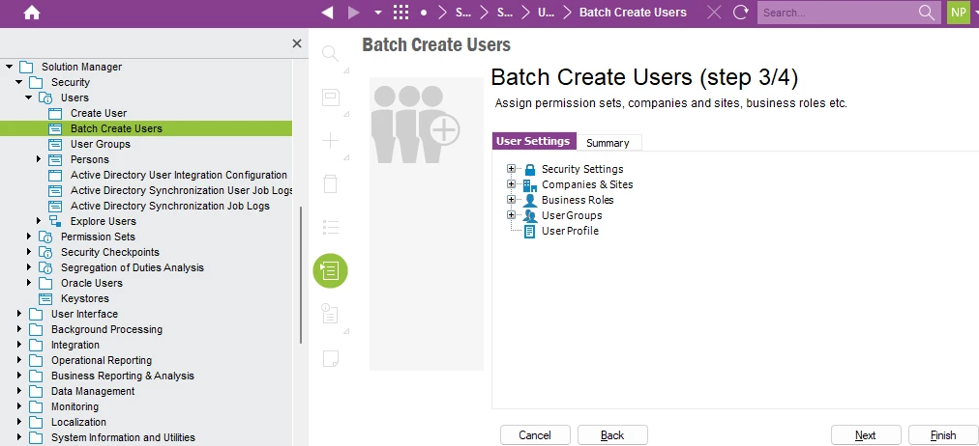Open the apps grid navigator icon
Image resolution: width=979 pixels, height=446 pixels.
[400, 13]
